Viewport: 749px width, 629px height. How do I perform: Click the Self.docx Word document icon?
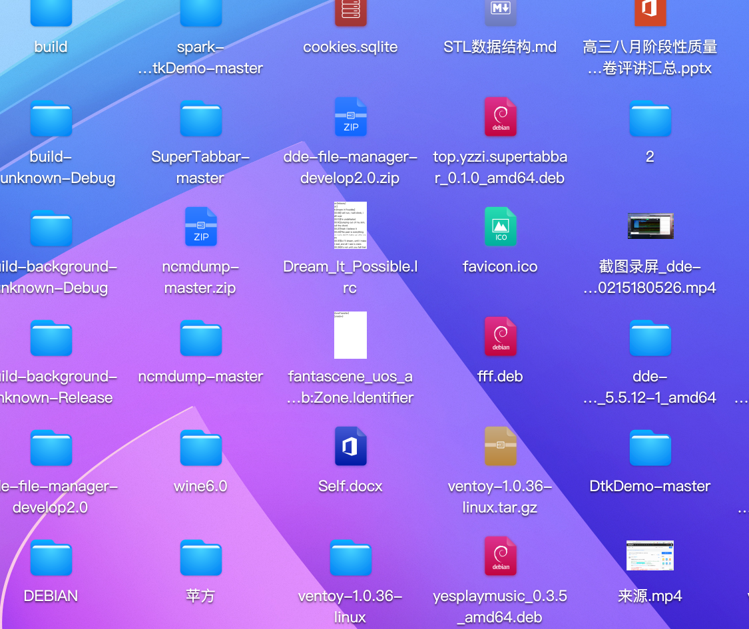point(350,447)
